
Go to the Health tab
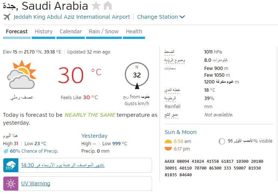[134, 31]
